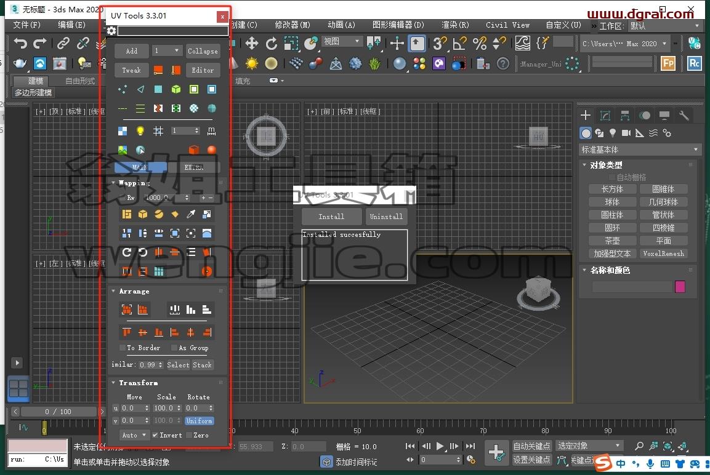Toggle the Rw checkbox in Mapping
The height and width of the screenshot is (475, 710).
click(123, 198)
